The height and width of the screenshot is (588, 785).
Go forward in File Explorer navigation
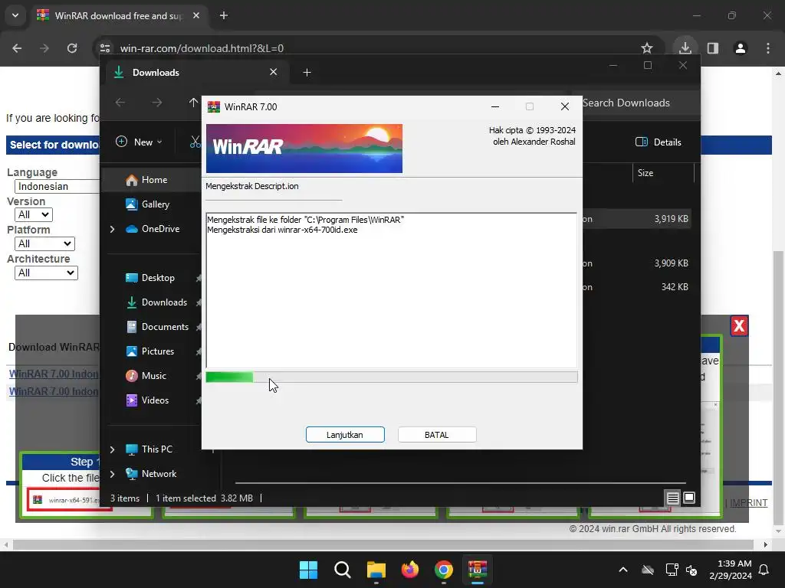coord(156,103)
